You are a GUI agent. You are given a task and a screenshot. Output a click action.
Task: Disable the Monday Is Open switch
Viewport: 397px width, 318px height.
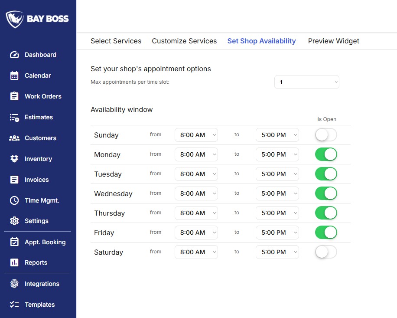click(x=325, y=154)
